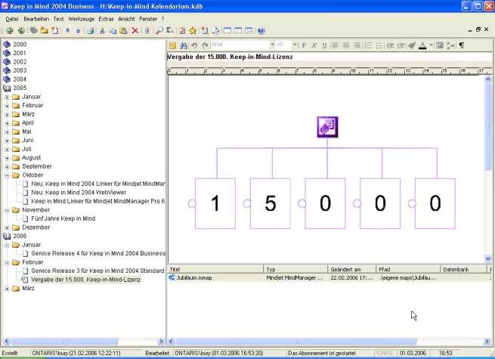Click the purple MindManager icon in map
The image size is (495, 359).
pyautogui.click(x=327, y=127)
